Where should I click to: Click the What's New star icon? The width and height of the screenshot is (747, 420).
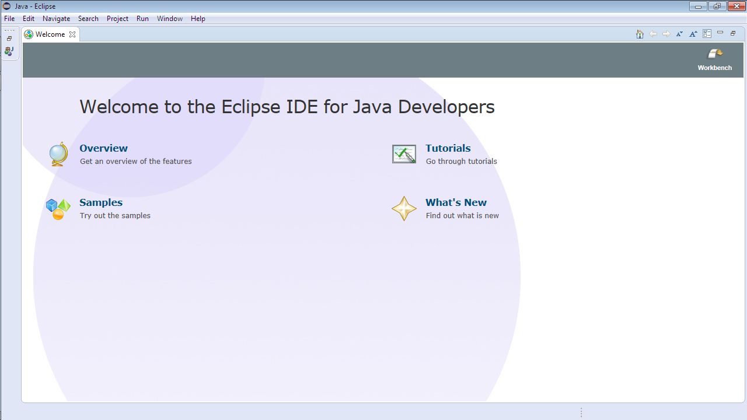(404, 209)
